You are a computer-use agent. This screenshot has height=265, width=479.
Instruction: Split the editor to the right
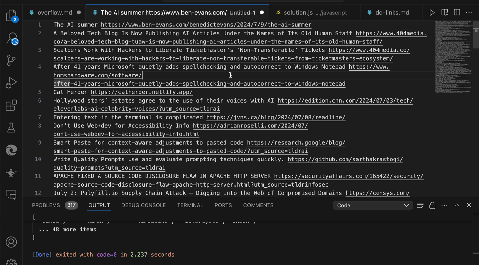(x=457, y=13)
